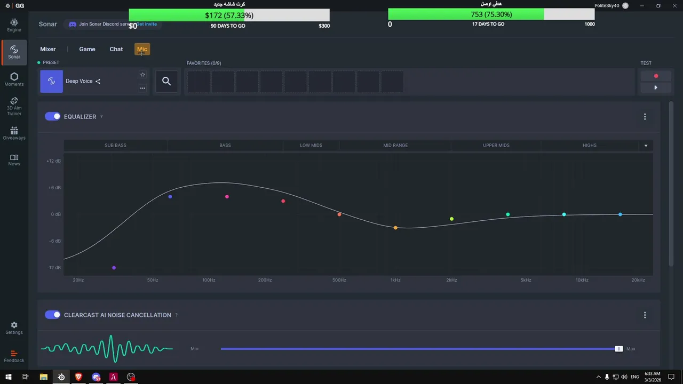Open the News section
This screenshot has height=384, width=683.
(14, 159)
